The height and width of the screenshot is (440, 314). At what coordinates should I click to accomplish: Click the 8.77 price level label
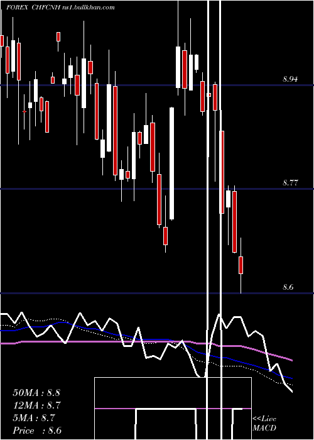[290, 183]
